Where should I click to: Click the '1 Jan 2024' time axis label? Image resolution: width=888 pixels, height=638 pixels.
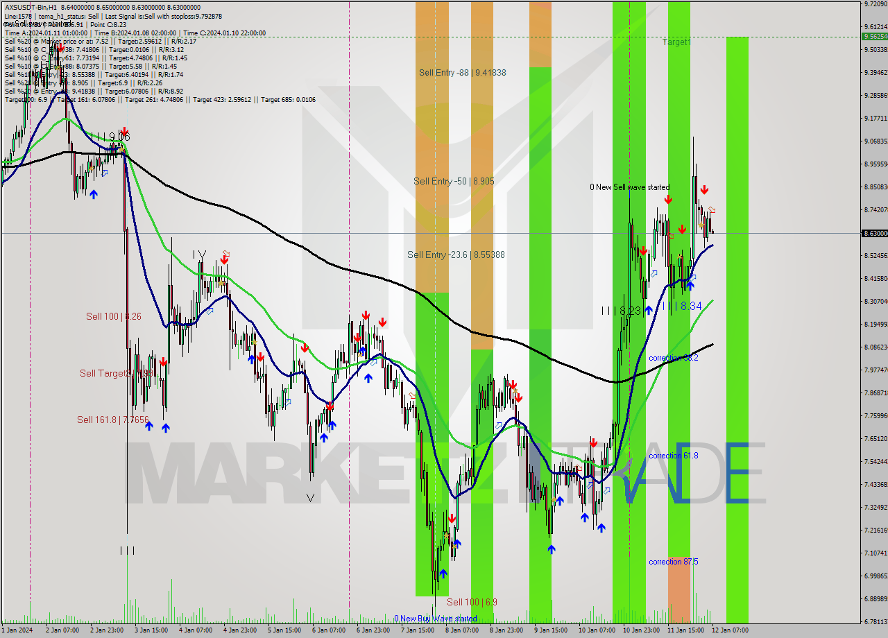pos(17,630)
